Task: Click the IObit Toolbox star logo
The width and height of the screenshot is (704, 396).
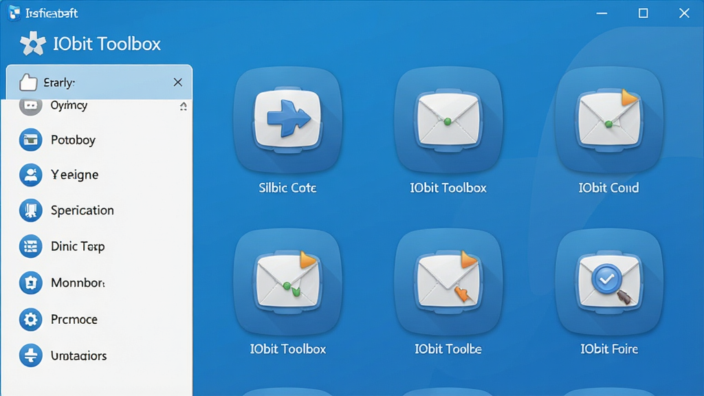Action: (x=33, y=43)
